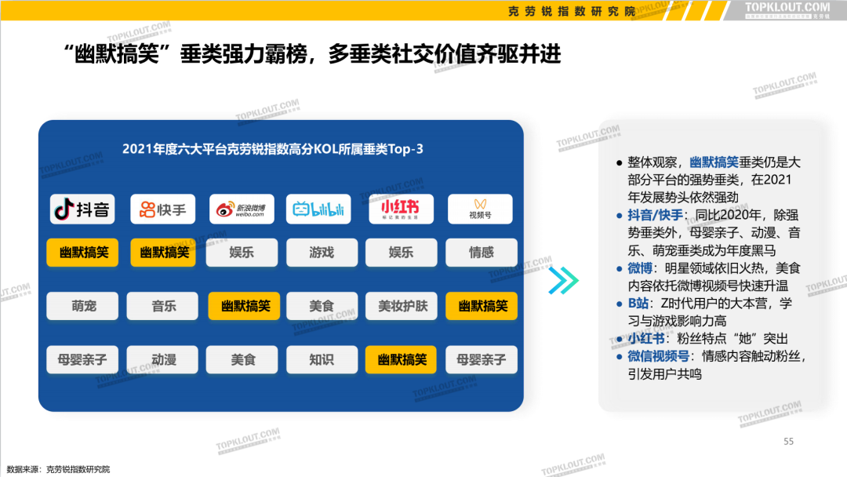The height and width of the screenshot is (477, 847).
Task: Click the bilibili platform logo
Action: (x=318, y=209)
